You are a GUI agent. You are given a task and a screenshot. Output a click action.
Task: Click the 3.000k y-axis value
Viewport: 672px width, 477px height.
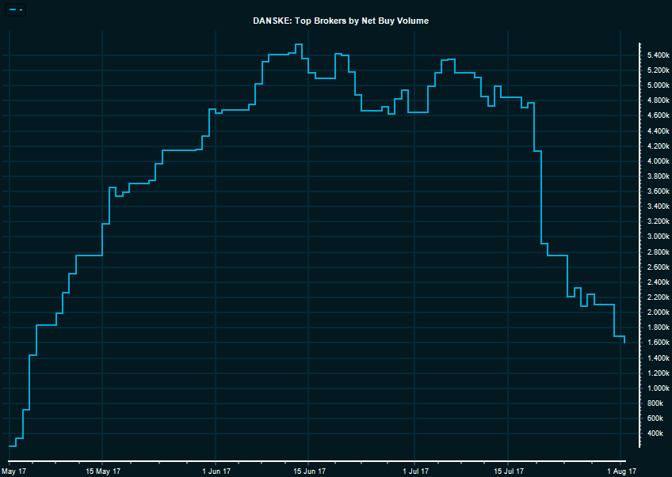pyautogui.click(x=659, y=237)
